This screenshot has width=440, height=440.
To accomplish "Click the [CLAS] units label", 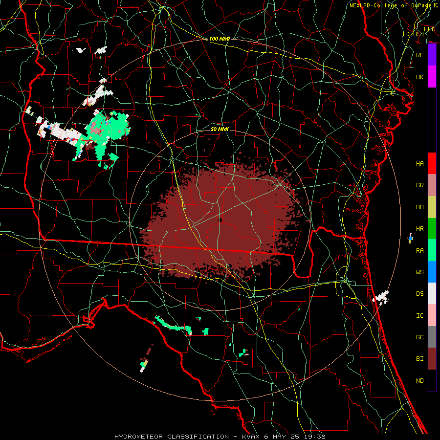I will pos(414,34).
